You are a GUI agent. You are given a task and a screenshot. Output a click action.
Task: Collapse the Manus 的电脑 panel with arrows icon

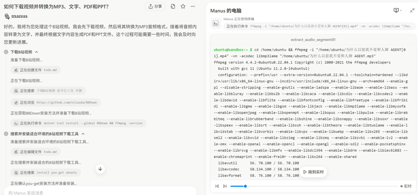412,10
